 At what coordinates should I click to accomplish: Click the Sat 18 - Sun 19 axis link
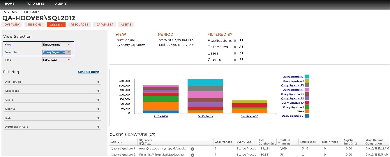pyautogui.click(x=205, y=116)
